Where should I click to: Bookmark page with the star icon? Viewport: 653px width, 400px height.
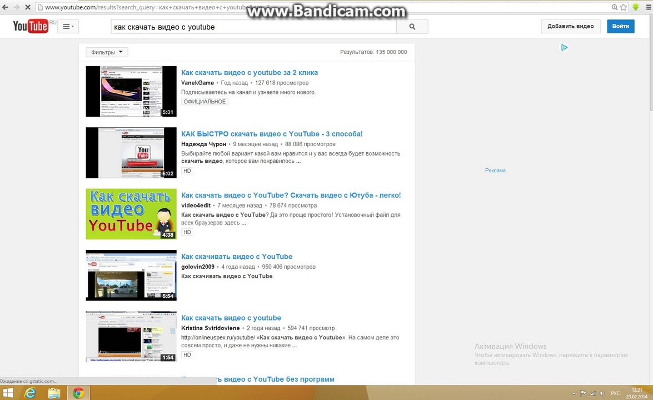624,7
